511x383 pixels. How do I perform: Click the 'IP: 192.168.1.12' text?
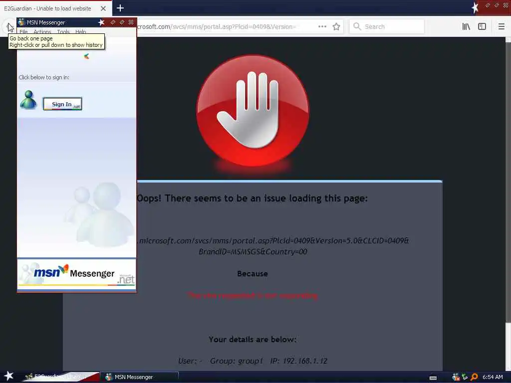click(x=298, y=361)
